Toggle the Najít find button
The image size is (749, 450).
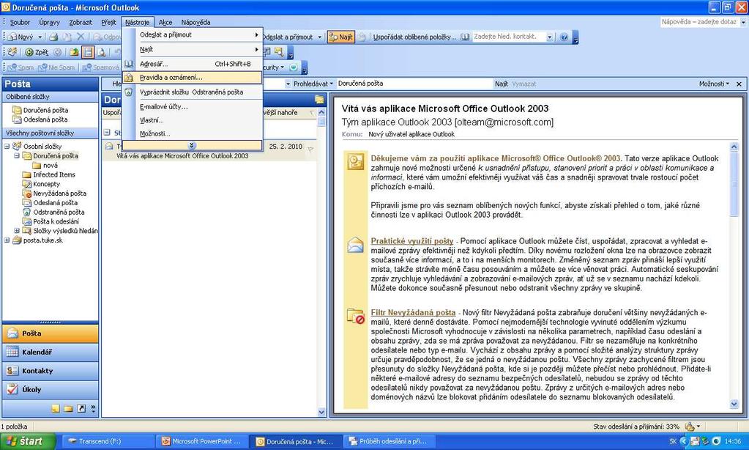coord(341,37)
